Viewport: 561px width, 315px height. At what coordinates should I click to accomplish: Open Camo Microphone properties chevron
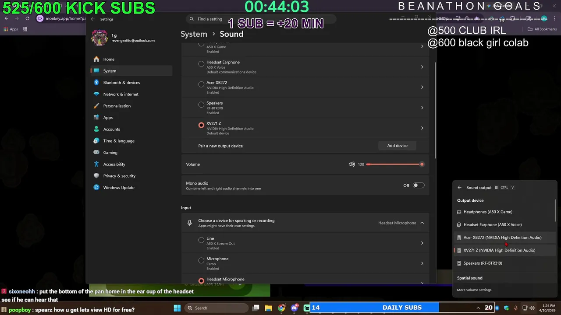tap(422, 263)
